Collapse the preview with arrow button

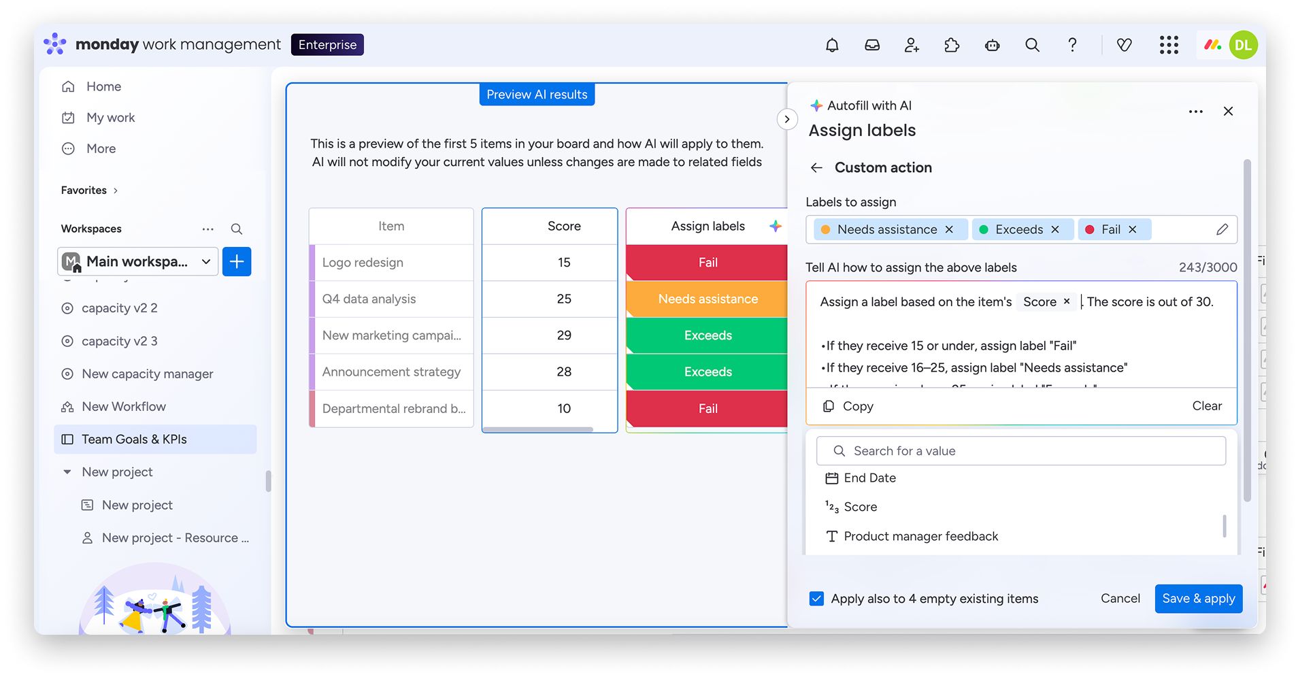pyautogui.click(x=787, y=120)
